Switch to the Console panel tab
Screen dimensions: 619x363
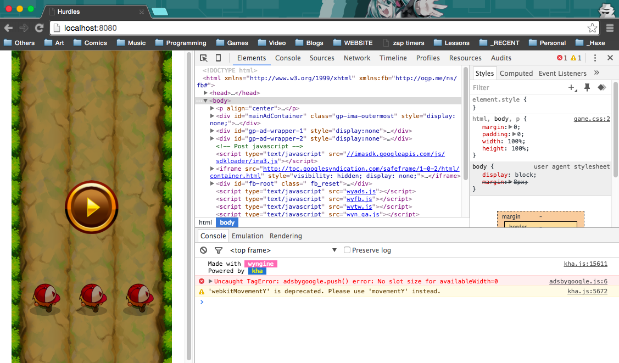pos(288,58)
